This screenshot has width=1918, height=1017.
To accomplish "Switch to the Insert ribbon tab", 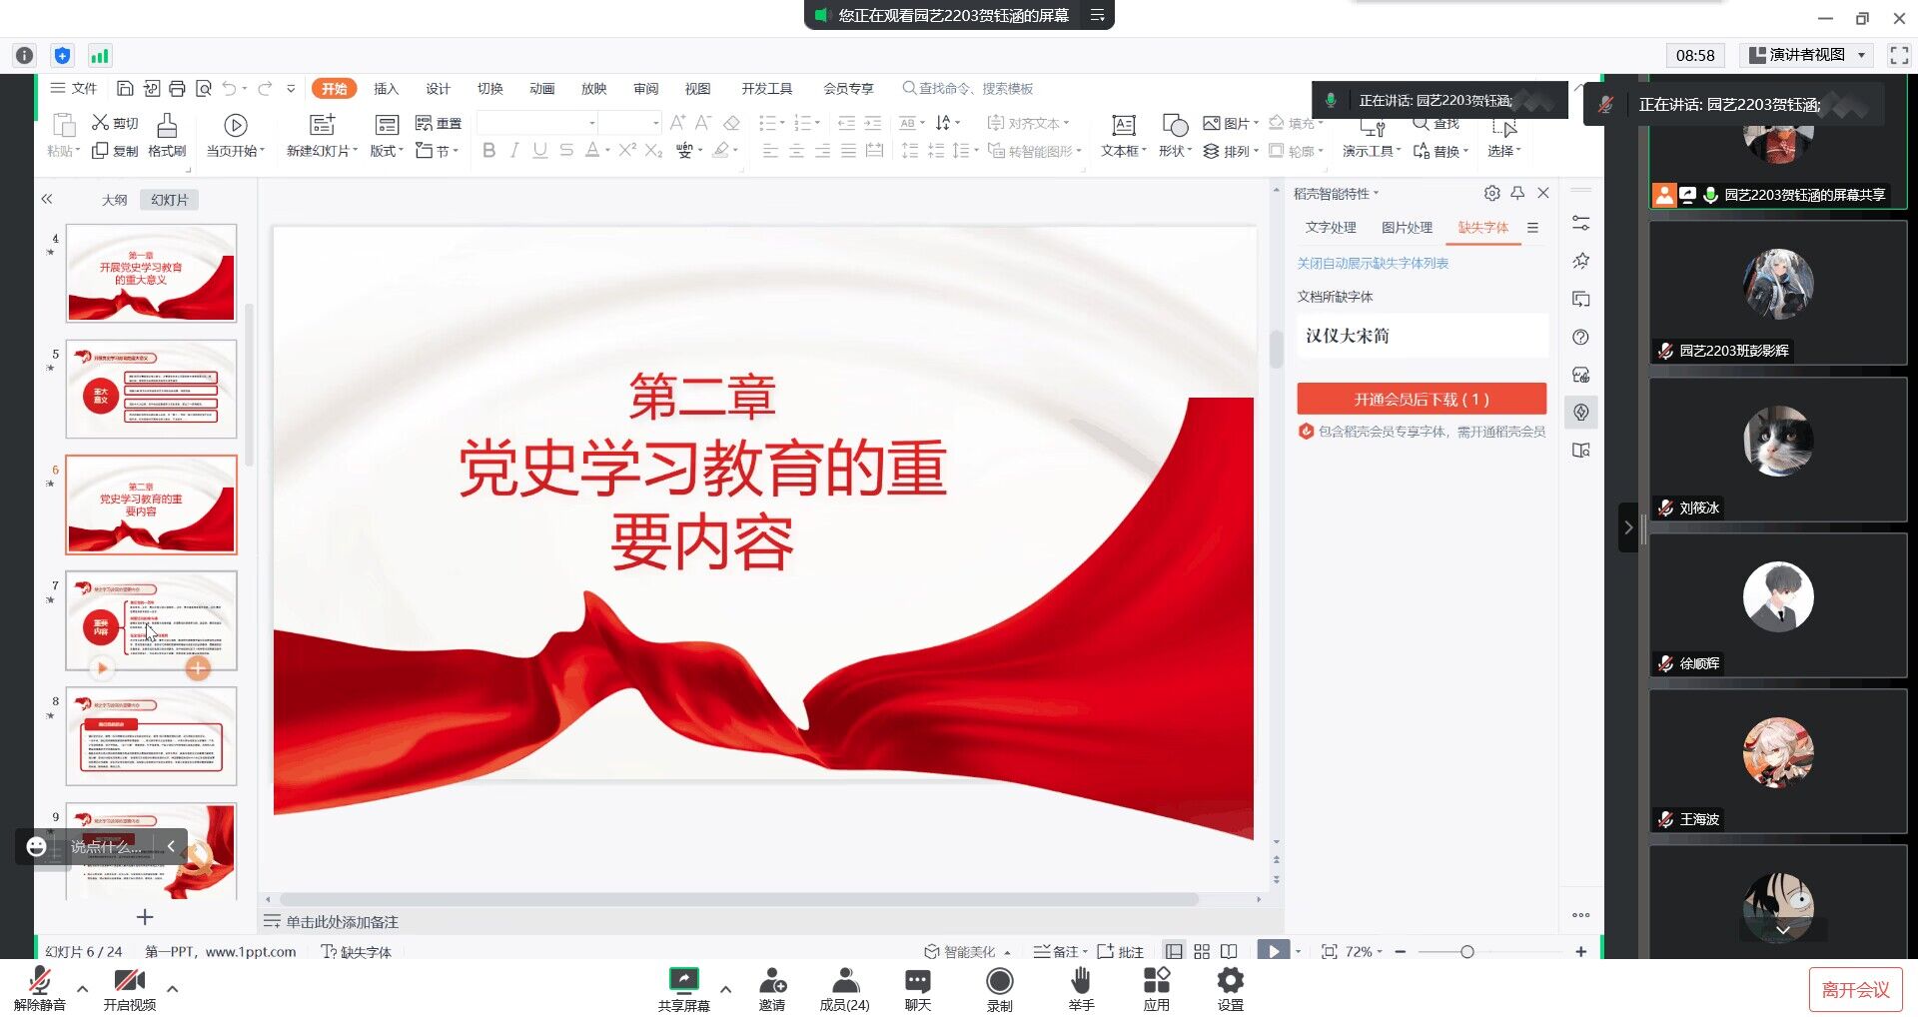I will pyautogui.click(x=386, y=89).
